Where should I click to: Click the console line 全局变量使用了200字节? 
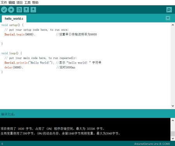point(60,133)
